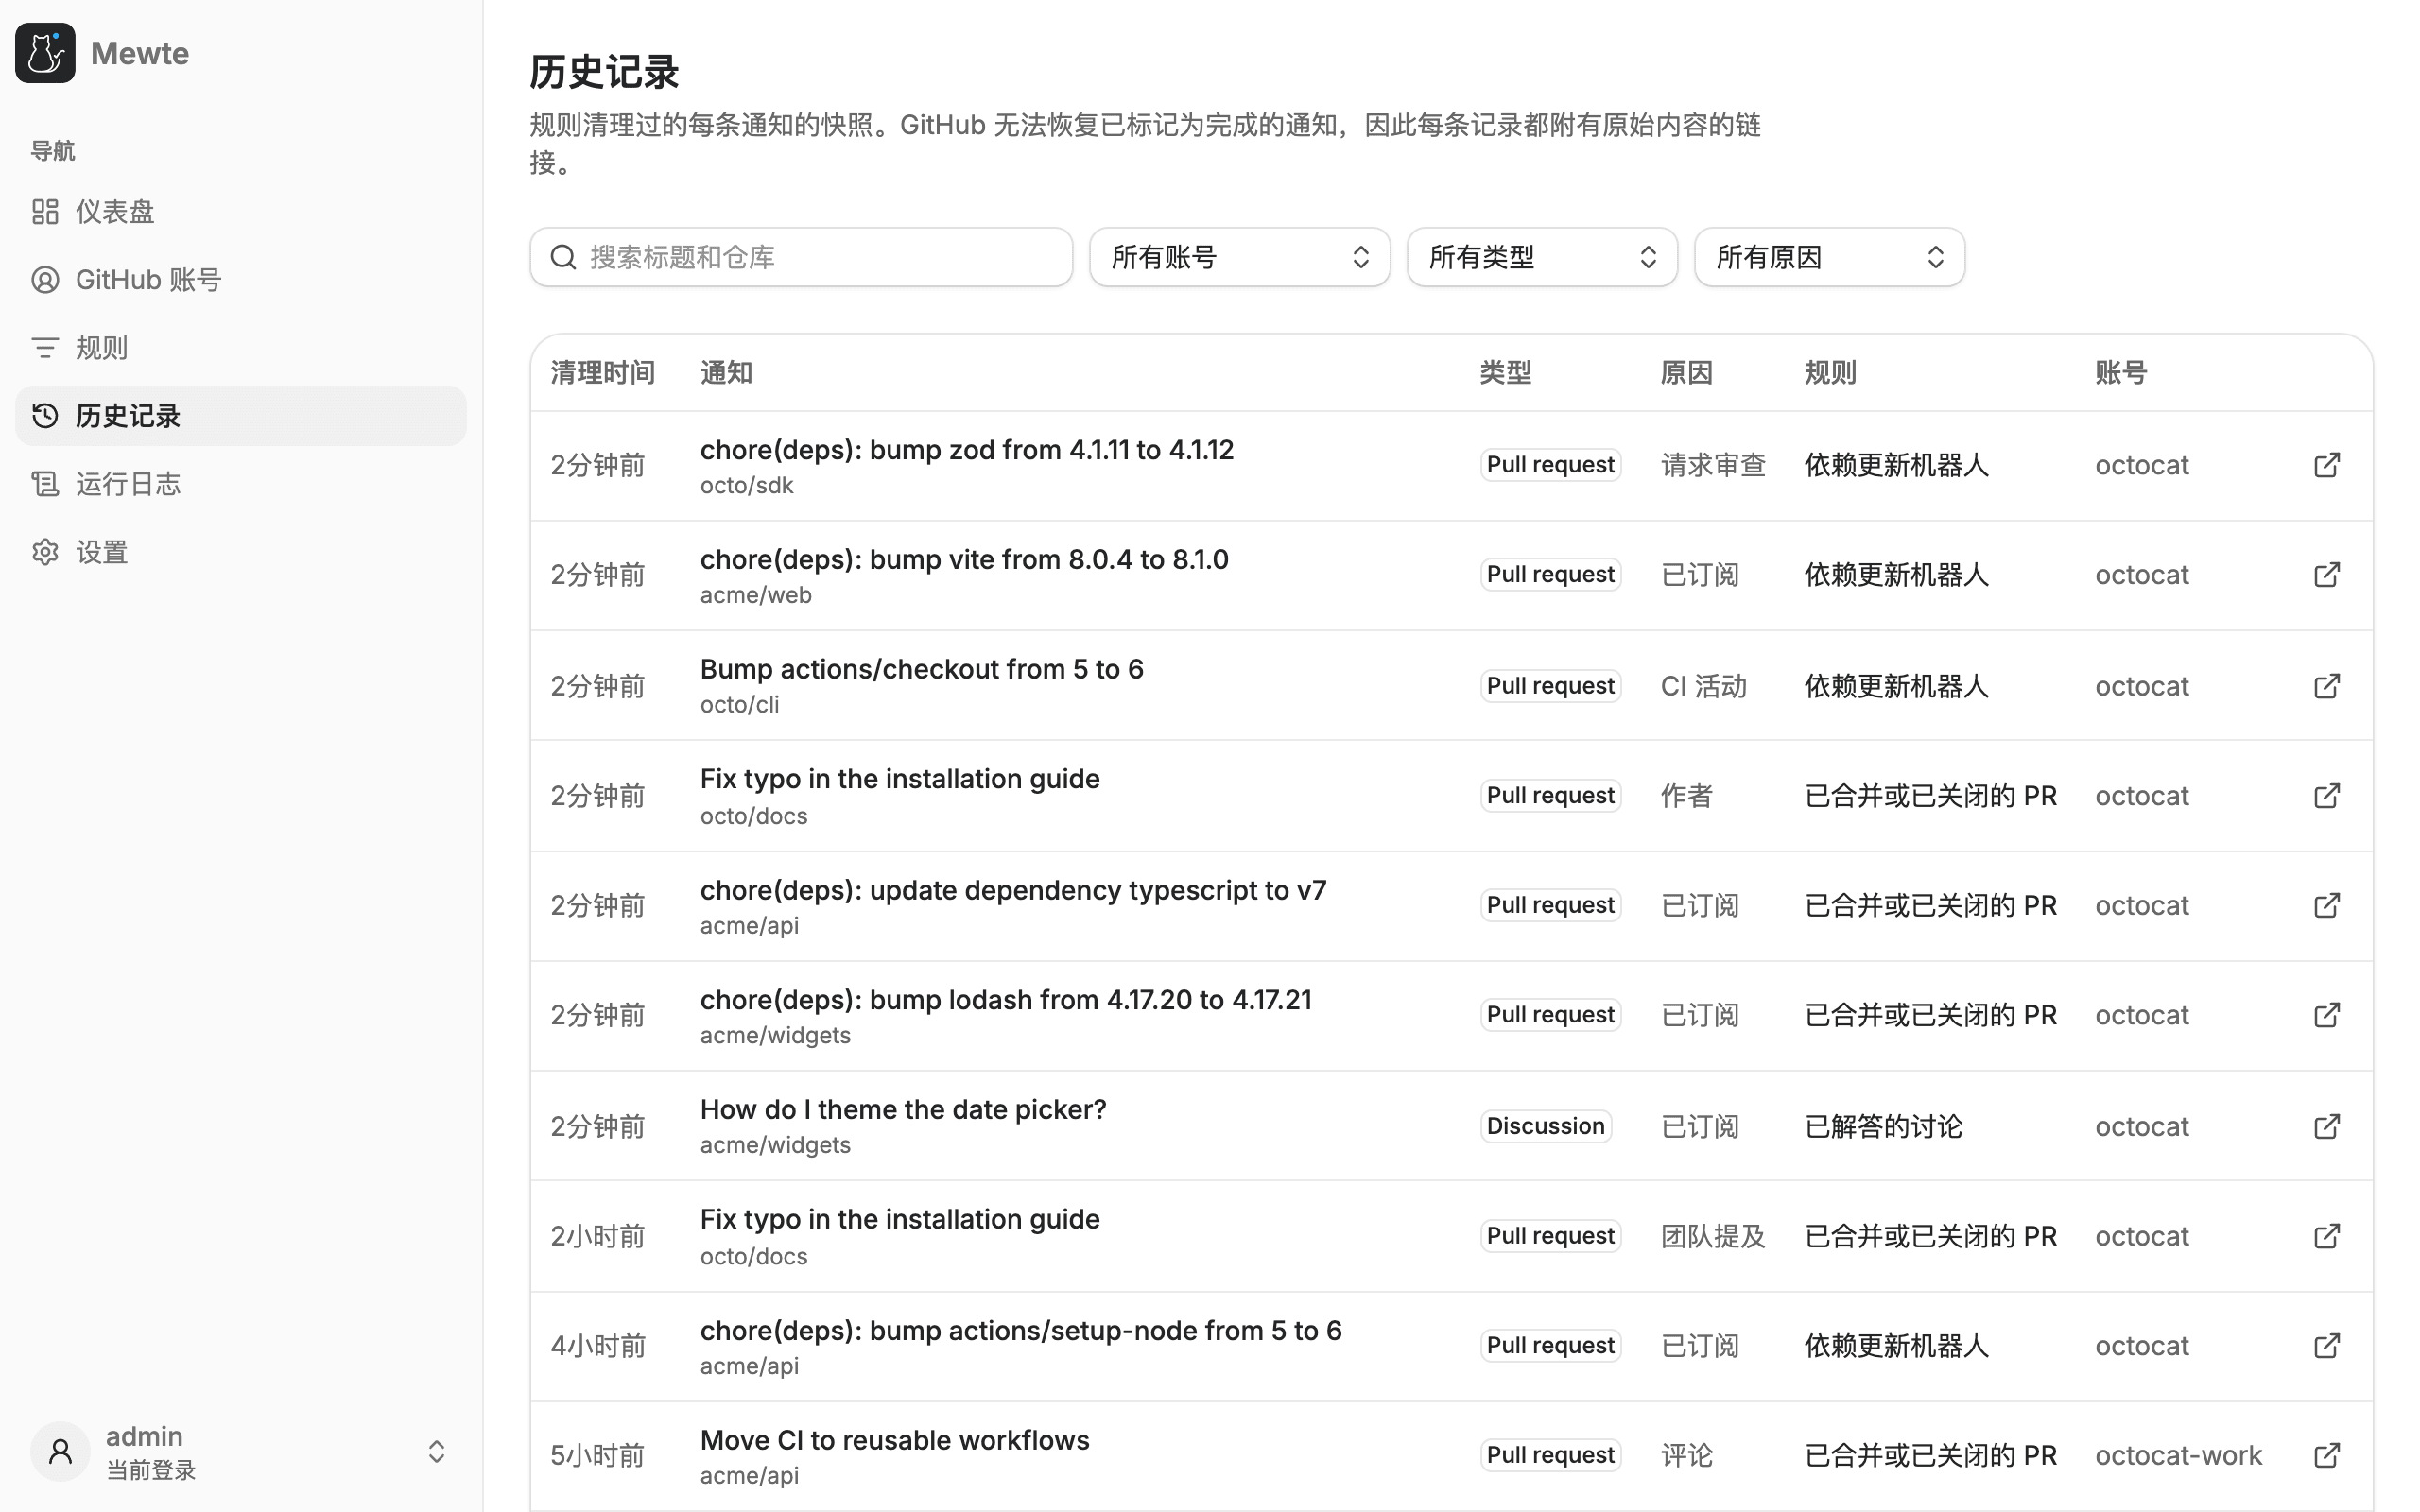Select 历史记录 in the sidebar

(x=240, y=416)
